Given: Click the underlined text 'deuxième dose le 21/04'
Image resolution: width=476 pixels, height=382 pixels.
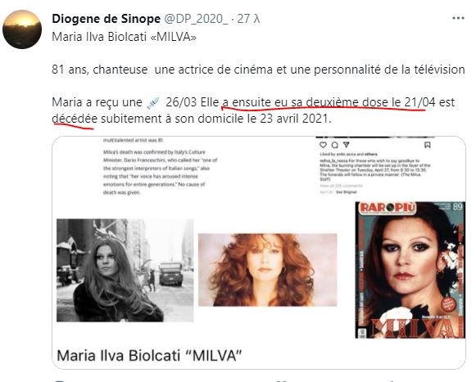Looking at the screenshot, I should 370,102.
